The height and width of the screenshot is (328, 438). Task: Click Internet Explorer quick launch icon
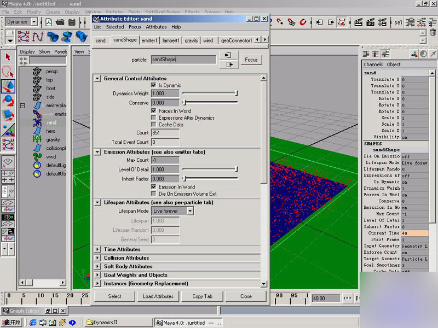[x=33, y=323]
